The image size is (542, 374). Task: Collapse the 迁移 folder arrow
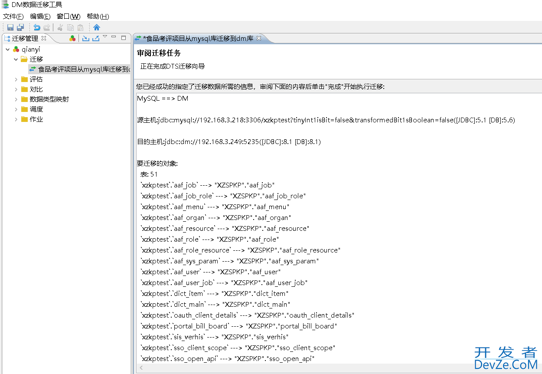[x=16, y=59]
